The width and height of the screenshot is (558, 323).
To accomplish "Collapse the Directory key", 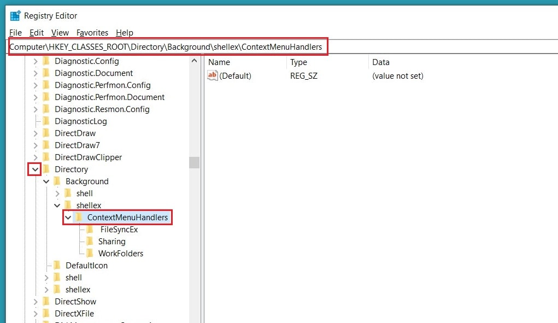I will click(x=35, y=169).
